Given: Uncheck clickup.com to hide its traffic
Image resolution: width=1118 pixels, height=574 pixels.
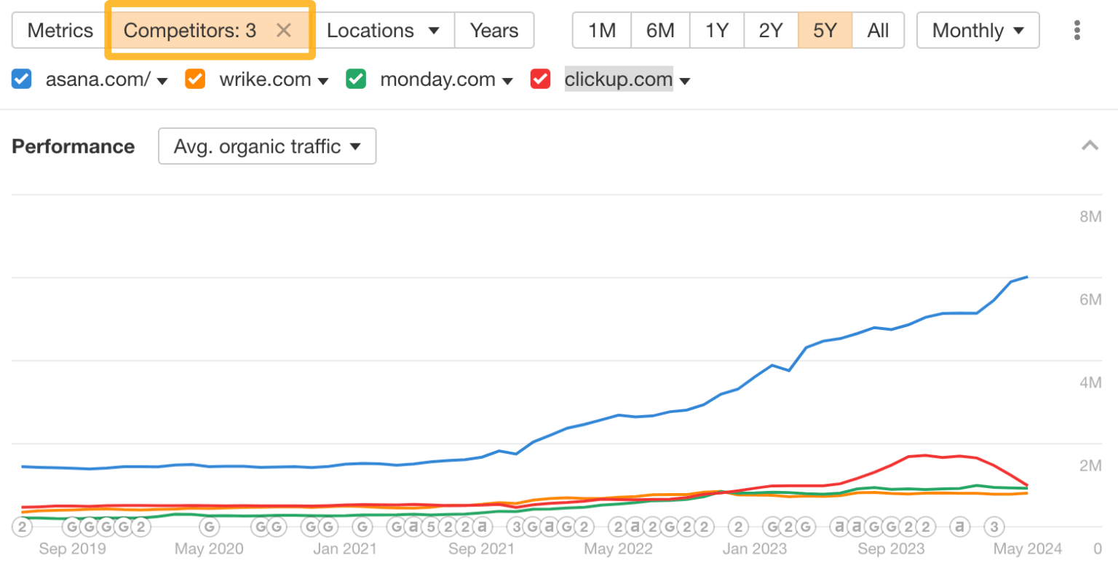Looking at the screenshot, I should (539, 79).
